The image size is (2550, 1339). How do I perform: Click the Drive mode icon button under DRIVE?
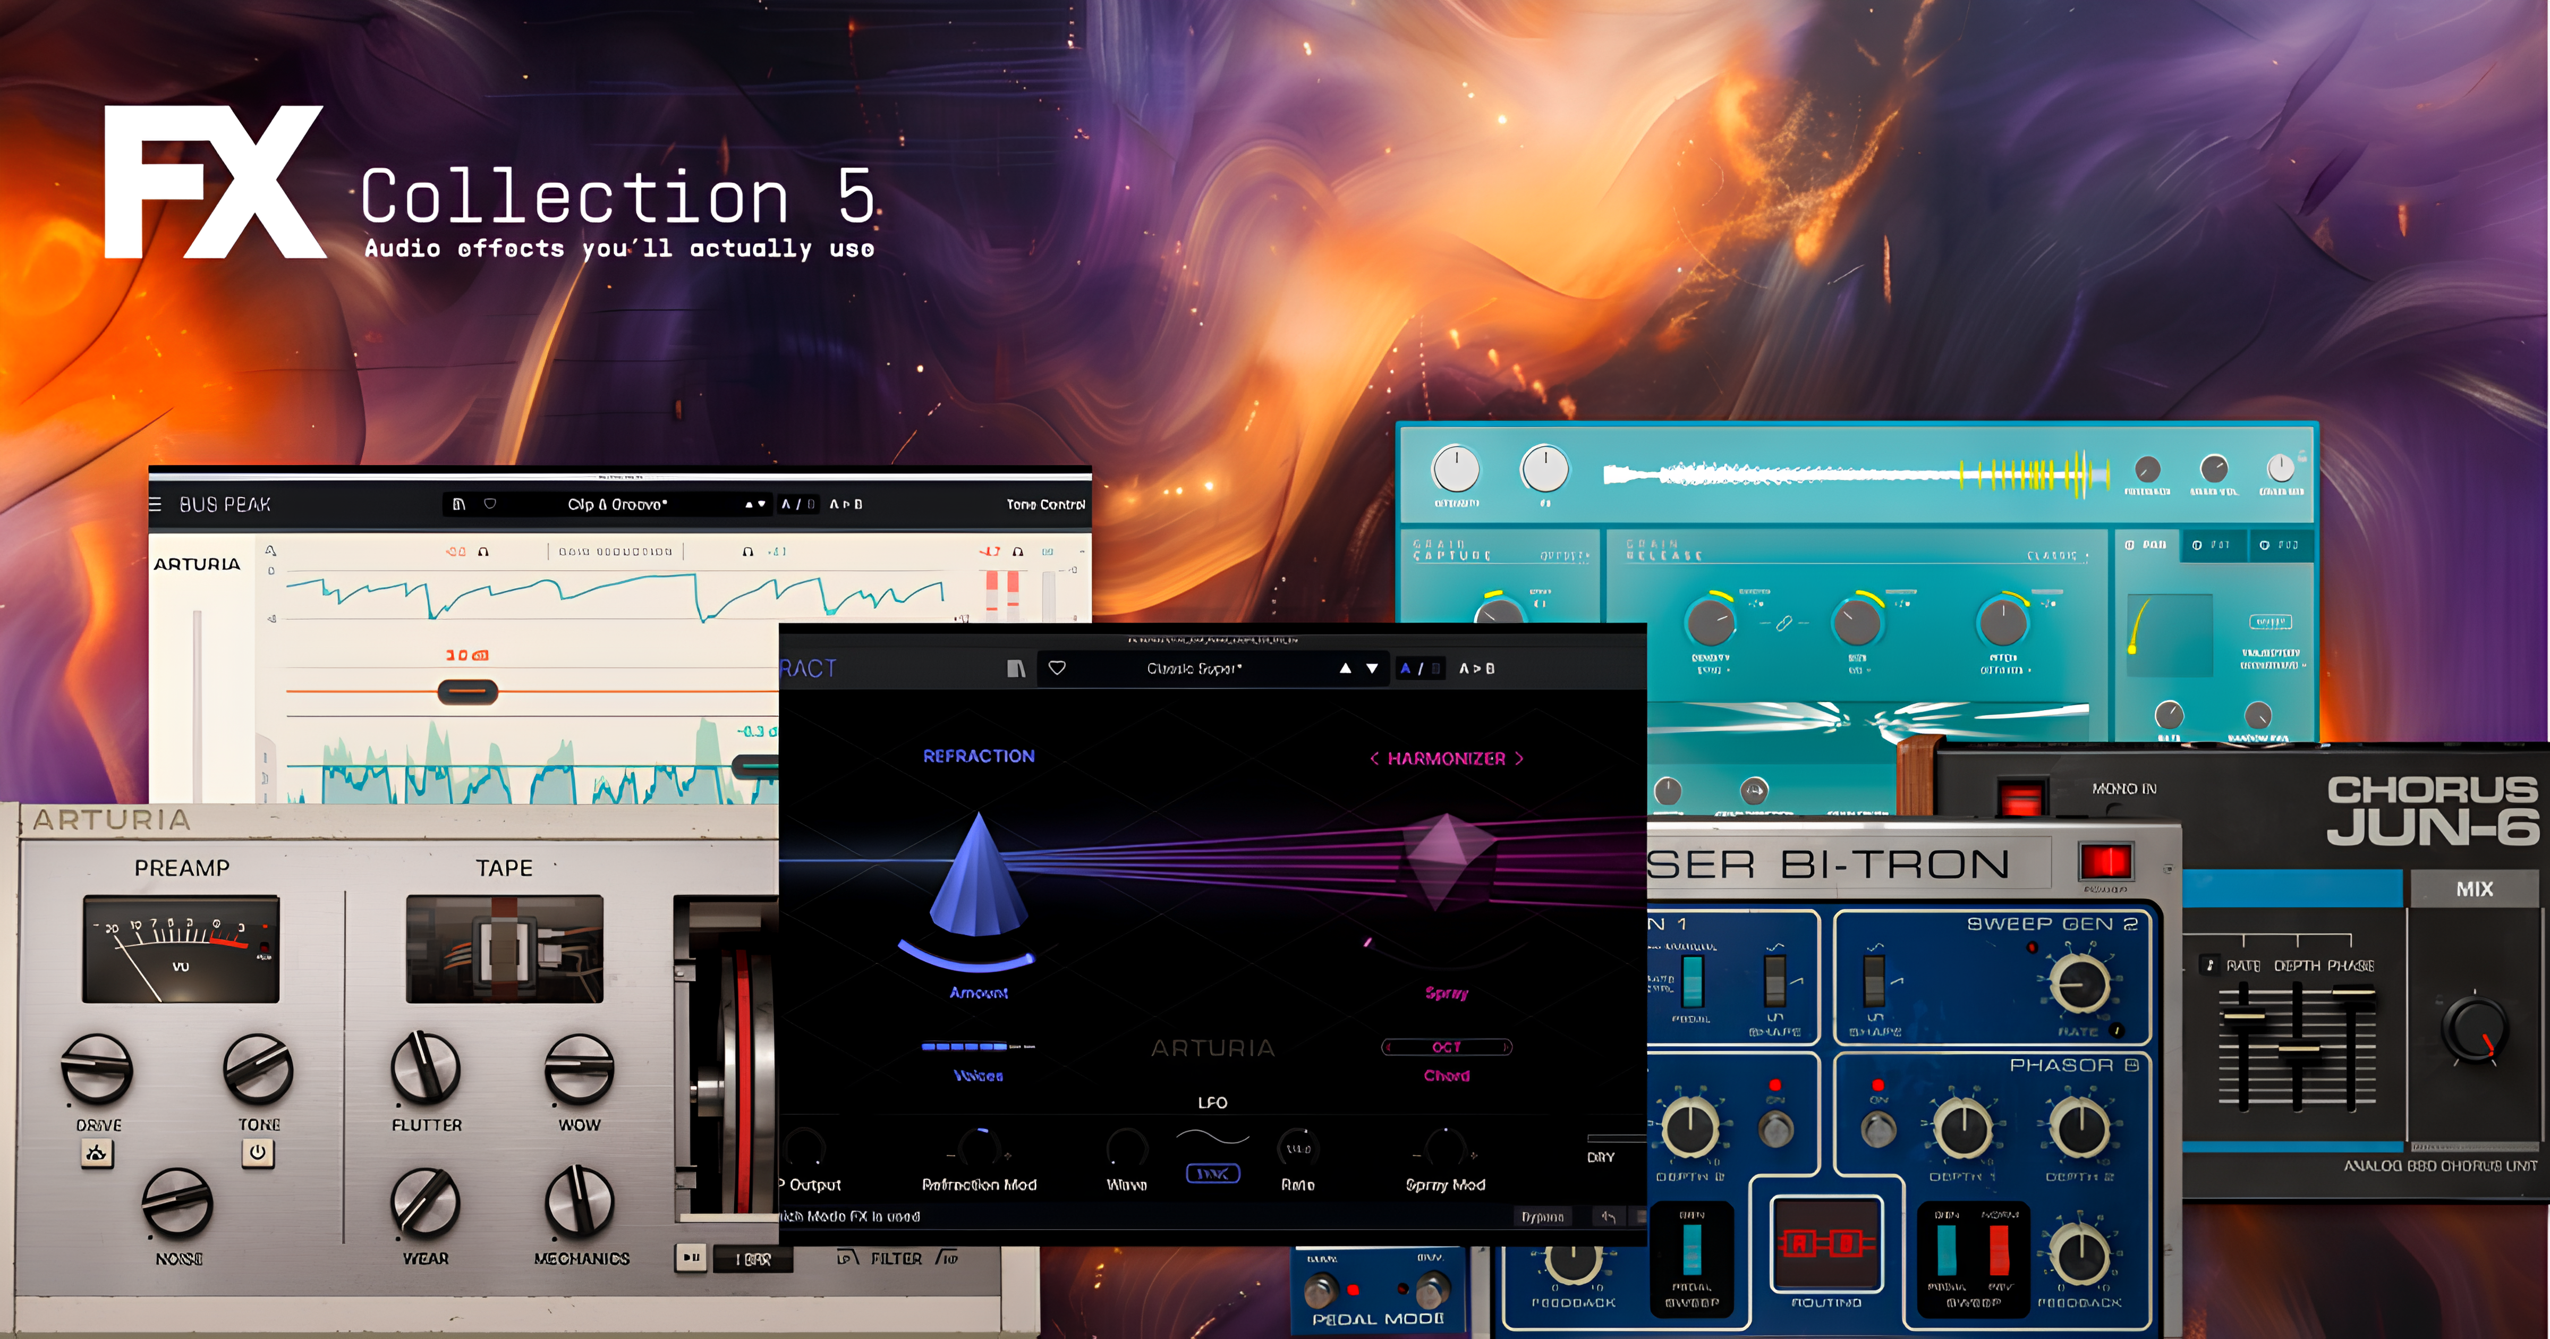96,1153
